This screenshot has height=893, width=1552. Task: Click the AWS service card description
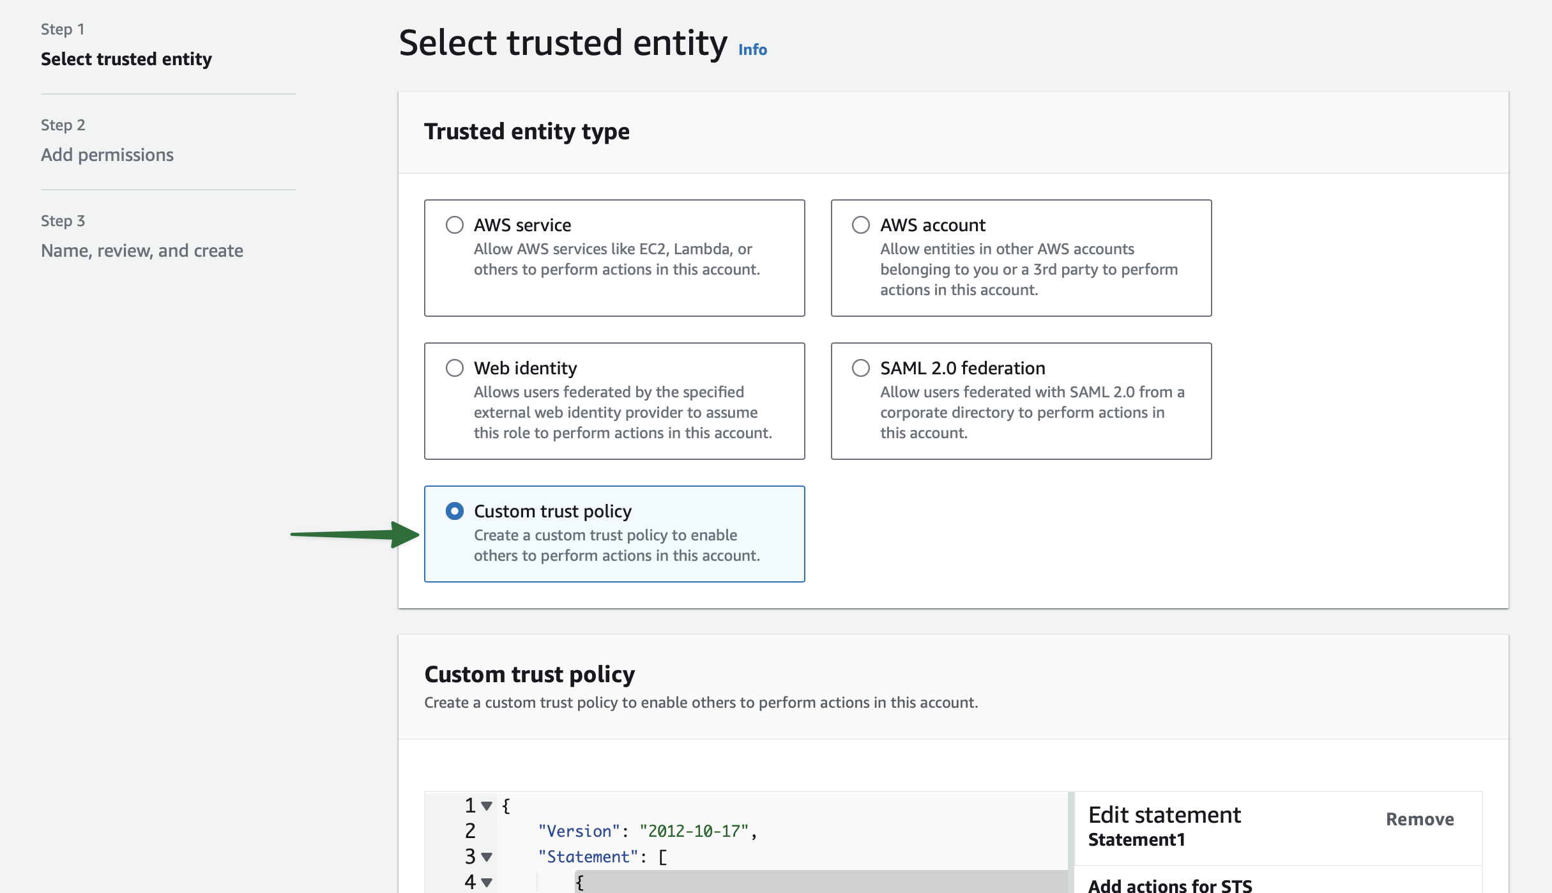[x=616, y=259]
